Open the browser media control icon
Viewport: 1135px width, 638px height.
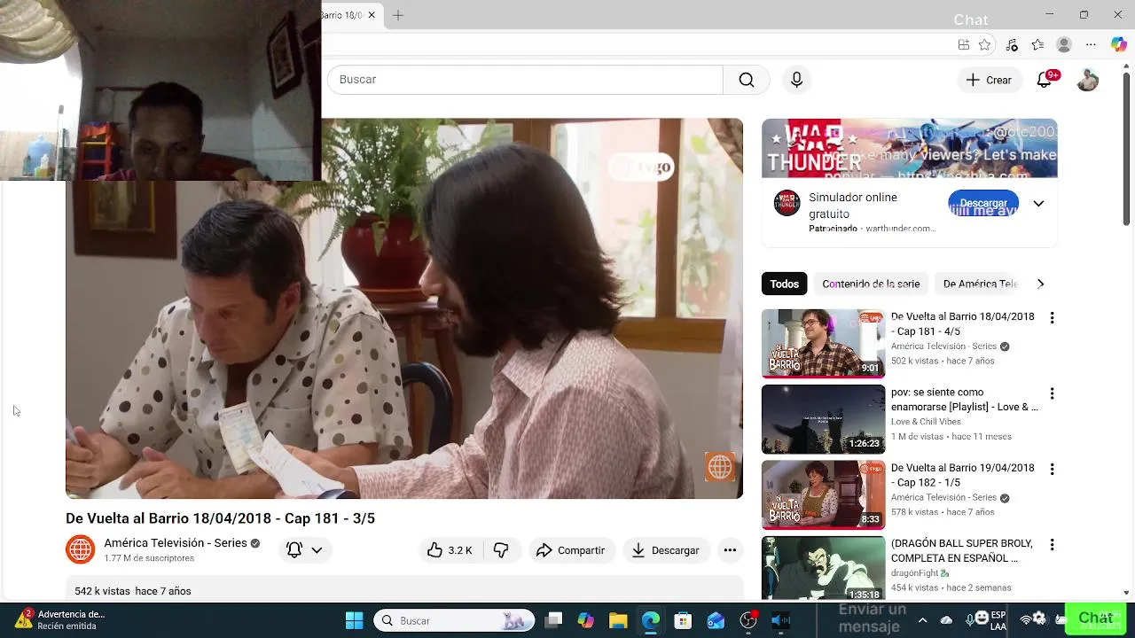1012,45
